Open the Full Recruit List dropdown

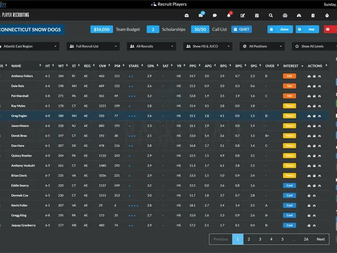[93, 46]
